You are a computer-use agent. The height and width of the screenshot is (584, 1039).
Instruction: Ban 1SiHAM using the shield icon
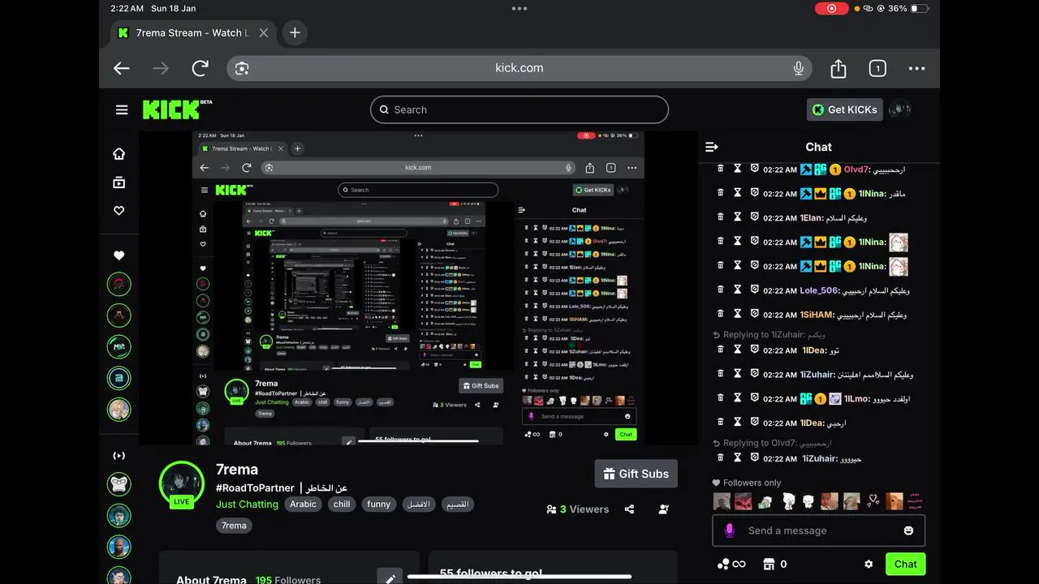754,314
